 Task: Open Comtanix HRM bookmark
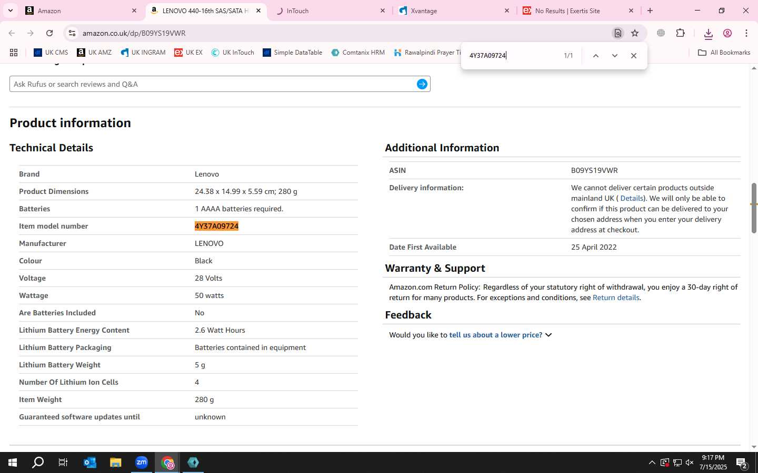click(x=358, y=53)
